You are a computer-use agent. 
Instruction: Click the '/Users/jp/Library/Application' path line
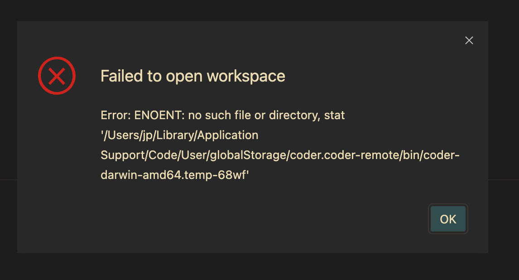[179, 135]
